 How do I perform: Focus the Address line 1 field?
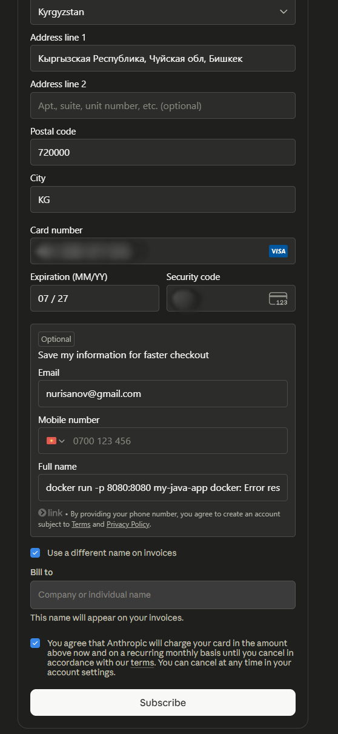coord(163,58)
